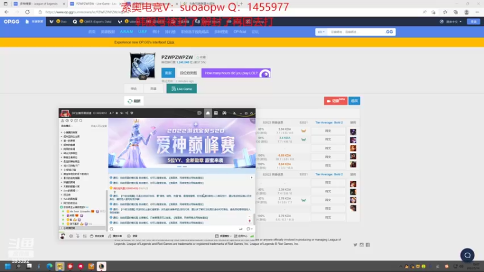Click 'How many hours did you play LOL?' banner

236,73
